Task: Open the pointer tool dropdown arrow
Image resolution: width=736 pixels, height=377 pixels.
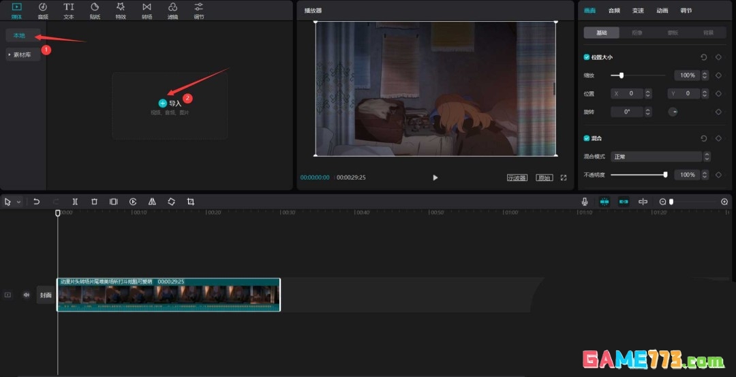Action: tap(19, 202)
